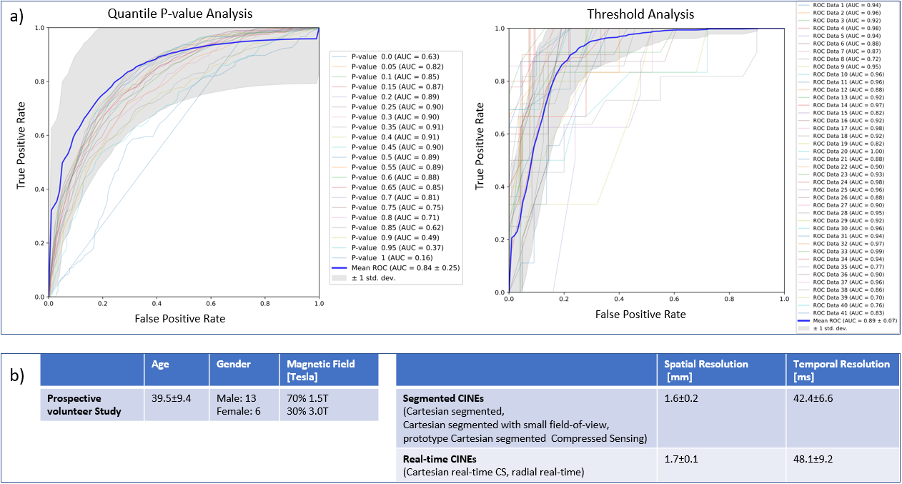Screen dimensions: 902x484
Task: Click the 'Threshold Analysis' chart title
Action: [640, 14]
